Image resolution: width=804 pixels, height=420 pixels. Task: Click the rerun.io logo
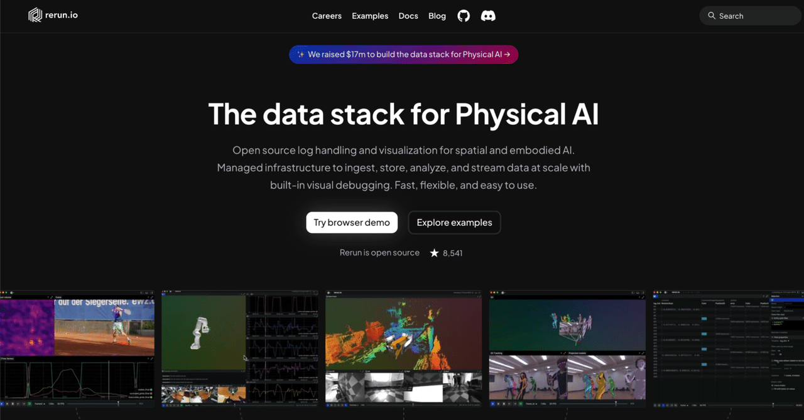coord(53,15)
